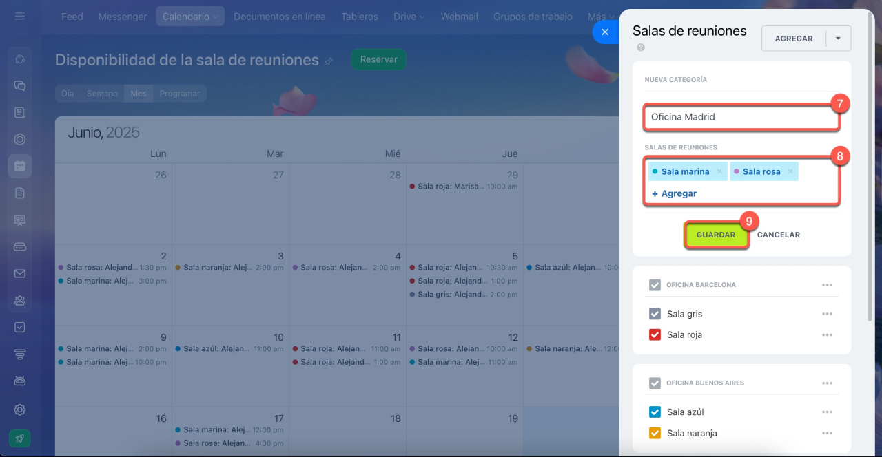Open Sala roja: Marisa event on 29
The image size is (882, 457).
click(464, 187)
